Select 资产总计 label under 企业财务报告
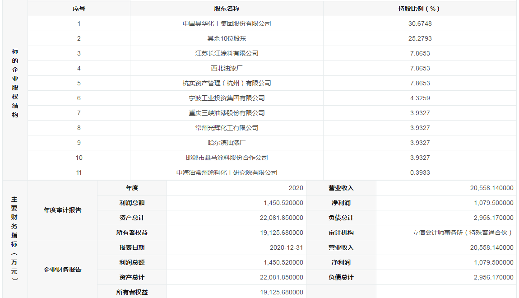Screen dimensions: 519x298 (132, 277)
